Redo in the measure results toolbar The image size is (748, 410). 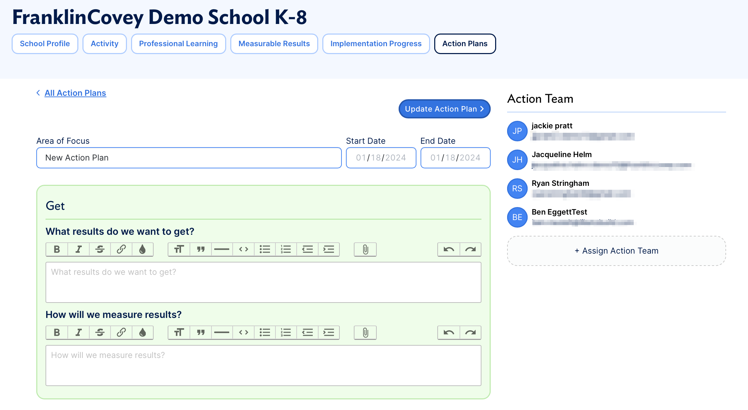pyautogui.click(x=470, y=333)
